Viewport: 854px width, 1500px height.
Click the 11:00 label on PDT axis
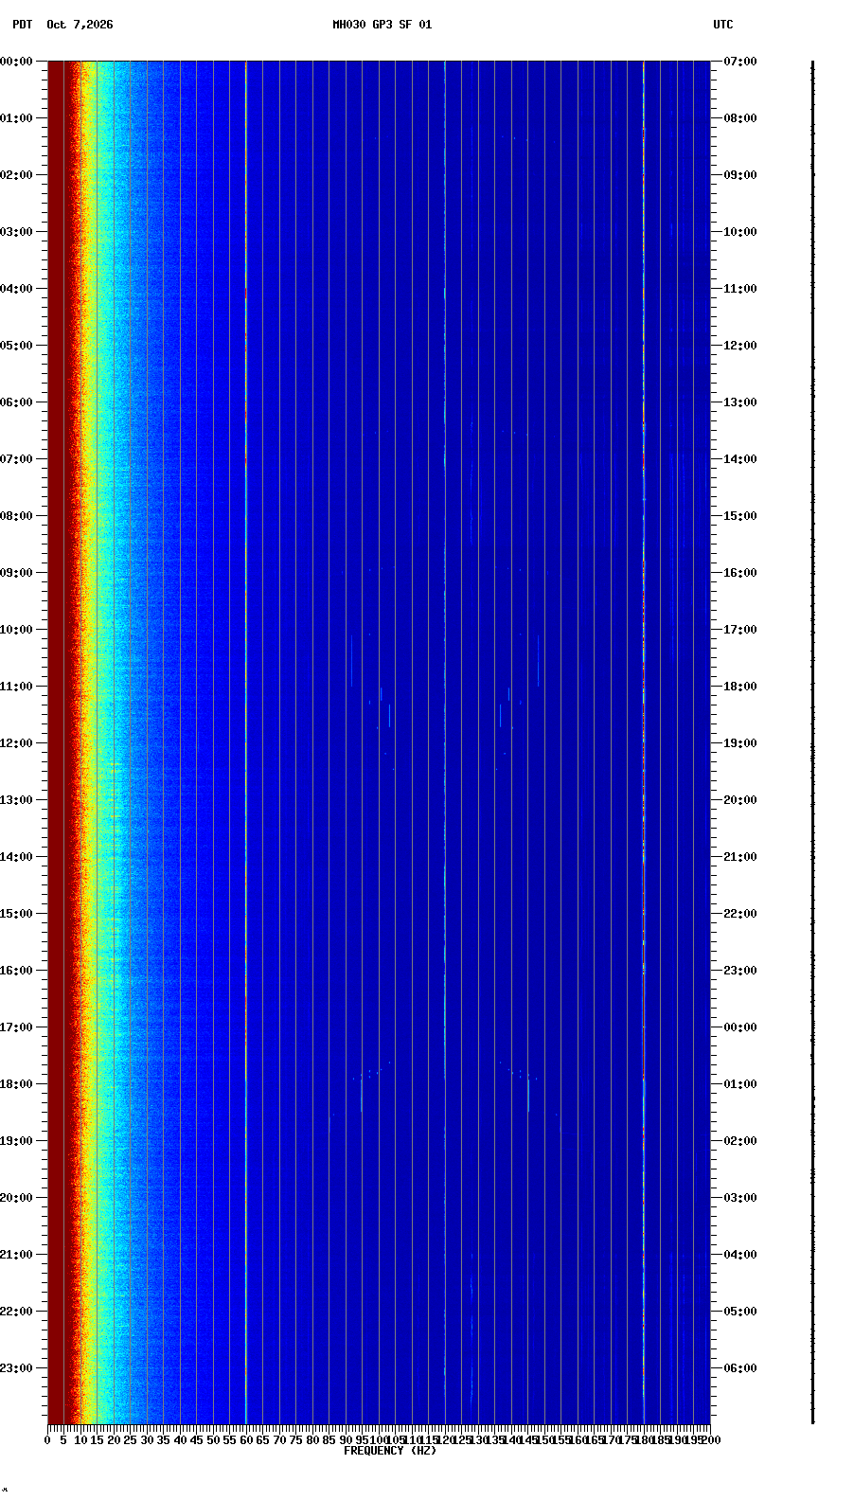coord(16,687)
